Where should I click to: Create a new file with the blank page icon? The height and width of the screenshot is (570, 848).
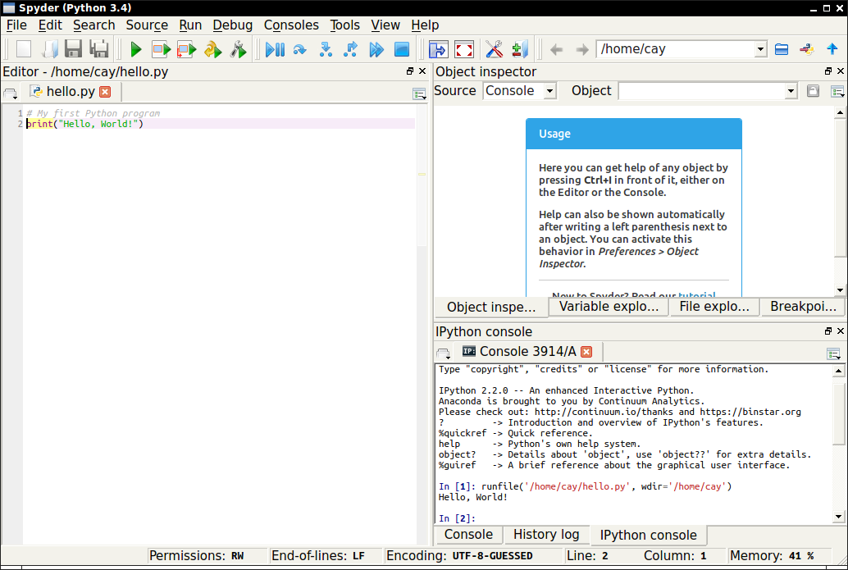pos(24,49)
